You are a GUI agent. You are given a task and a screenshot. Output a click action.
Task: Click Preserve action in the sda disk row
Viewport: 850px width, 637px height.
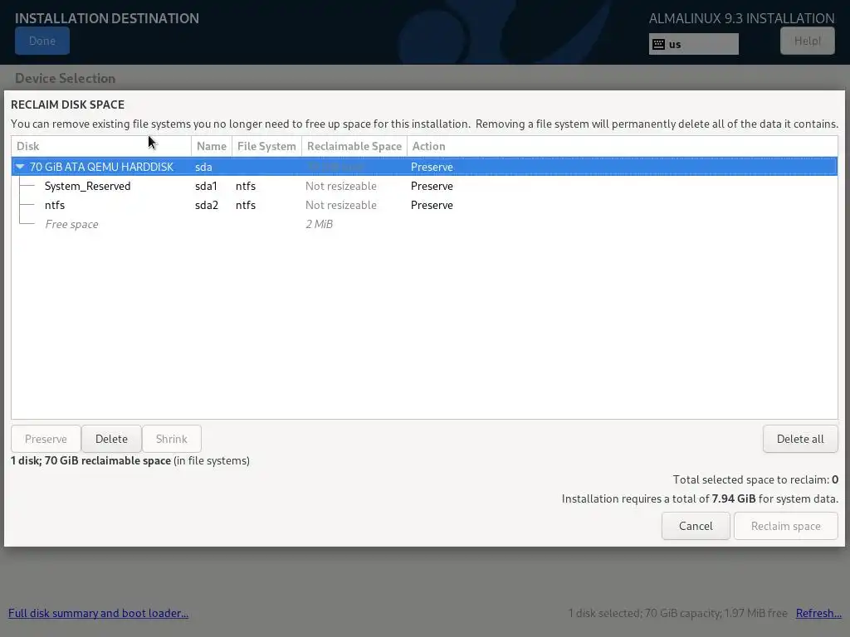pyautogui.click(x=432, y=167)
